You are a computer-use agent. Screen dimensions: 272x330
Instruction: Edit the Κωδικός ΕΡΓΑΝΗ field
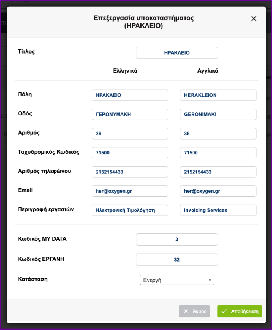pyautogui.click(x=177, y=260)
